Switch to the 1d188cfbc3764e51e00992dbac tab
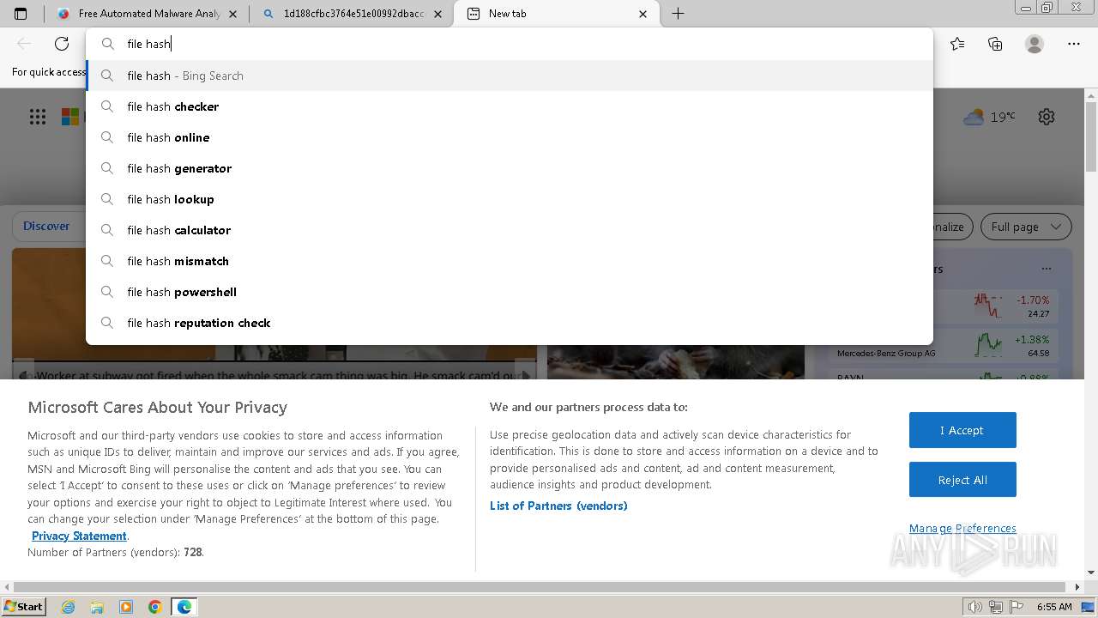This screenshot has width=1098, height=618. tap(353, 14)
